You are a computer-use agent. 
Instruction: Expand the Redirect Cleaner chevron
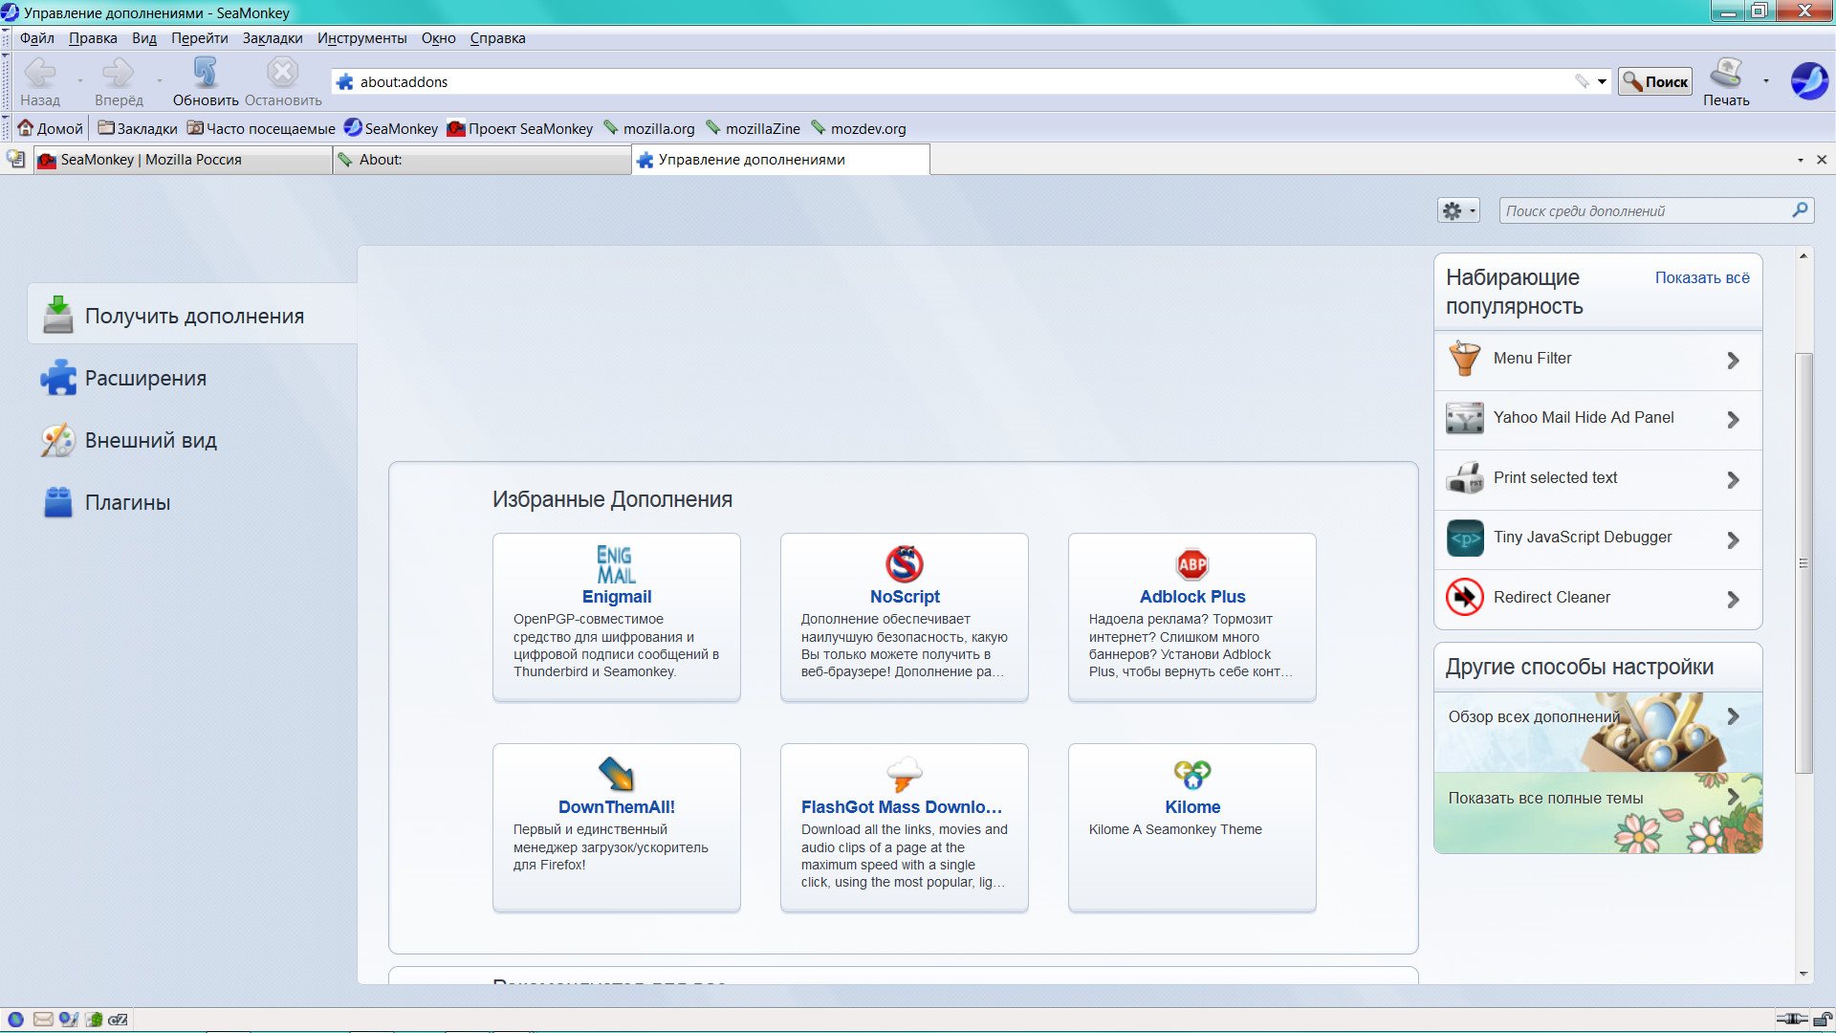click(x=1733, y=600)
